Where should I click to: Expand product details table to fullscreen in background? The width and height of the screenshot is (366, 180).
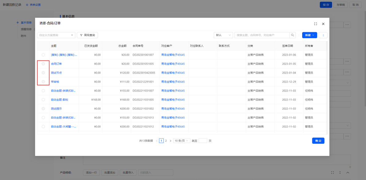(332, 173)
